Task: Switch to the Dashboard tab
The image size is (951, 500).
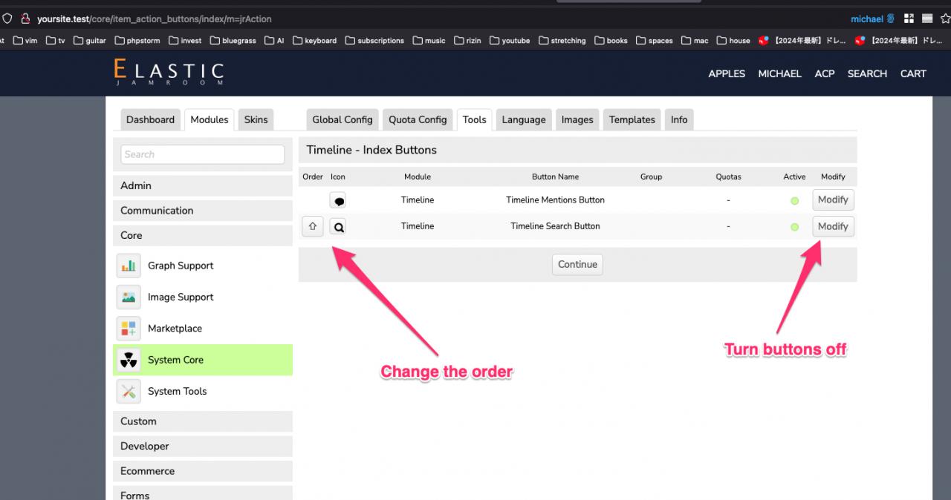Action: pos(150,119)
